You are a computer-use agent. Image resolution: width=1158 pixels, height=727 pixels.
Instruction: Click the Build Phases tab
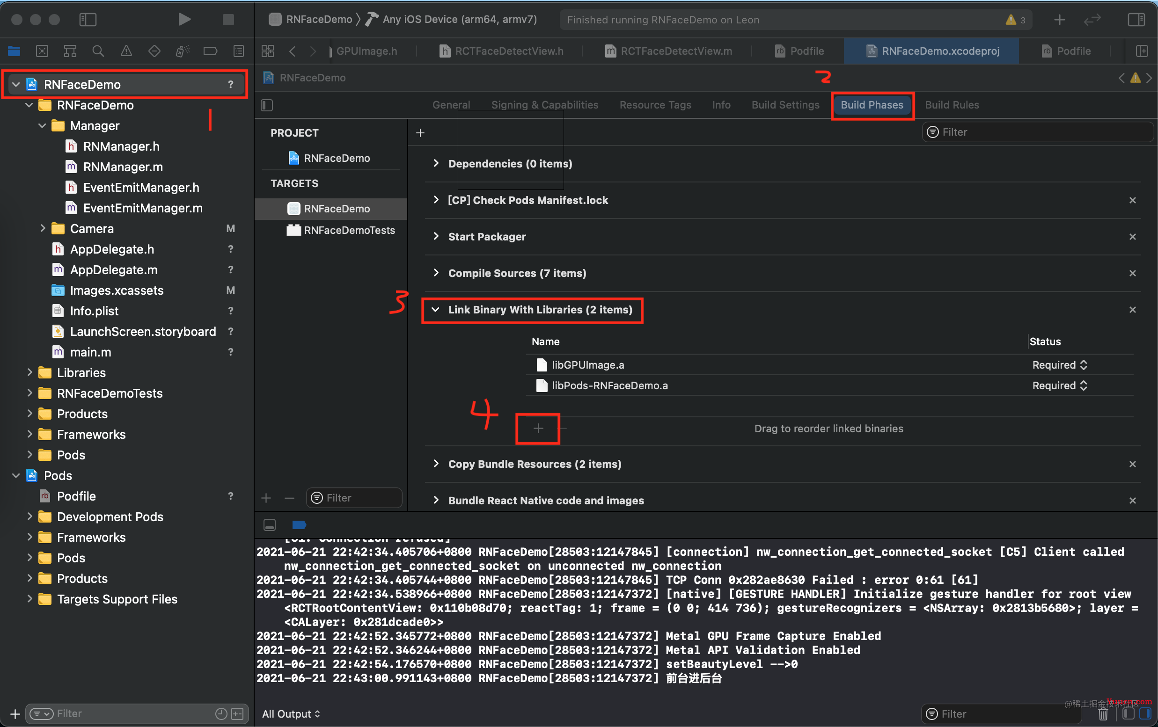(x=872, y=105)
